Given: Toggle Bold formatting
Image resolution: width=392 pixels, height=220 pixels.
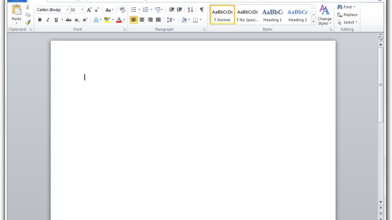Looking at the screenshot, I should point(40,19).
